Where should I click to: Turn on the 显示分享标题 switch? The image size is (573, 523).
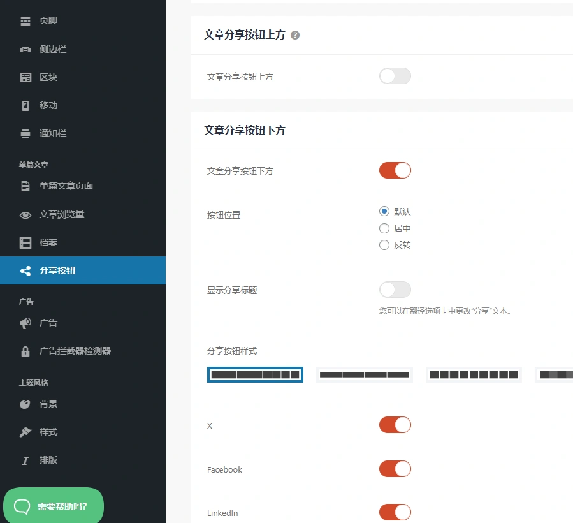tap(395, 290)
